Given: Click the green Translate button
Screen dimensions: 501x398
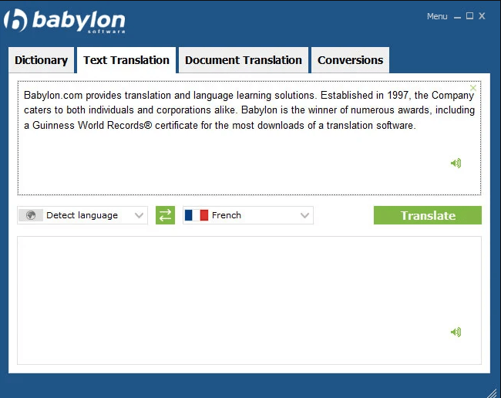Looking at the screenshot, I should 428,215.
